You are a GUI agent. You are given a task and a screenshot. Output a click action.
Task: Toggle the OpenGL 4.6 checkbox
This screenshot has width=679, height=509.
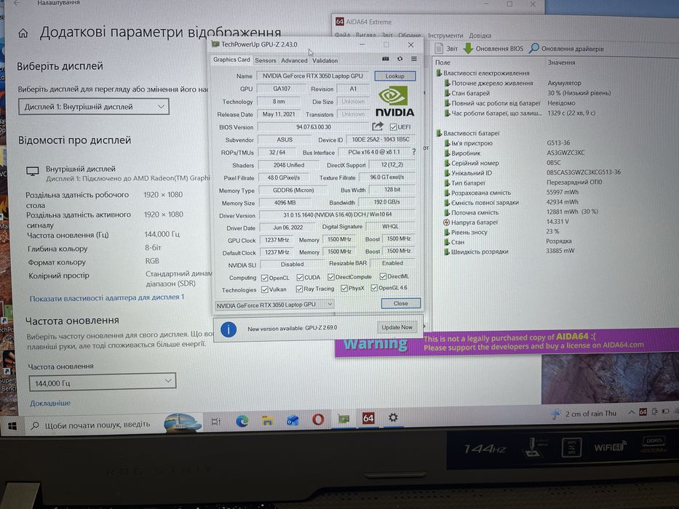pos(374,288)
